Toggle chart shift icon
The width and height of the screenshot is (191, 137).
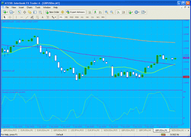click(x=123, y=12)
